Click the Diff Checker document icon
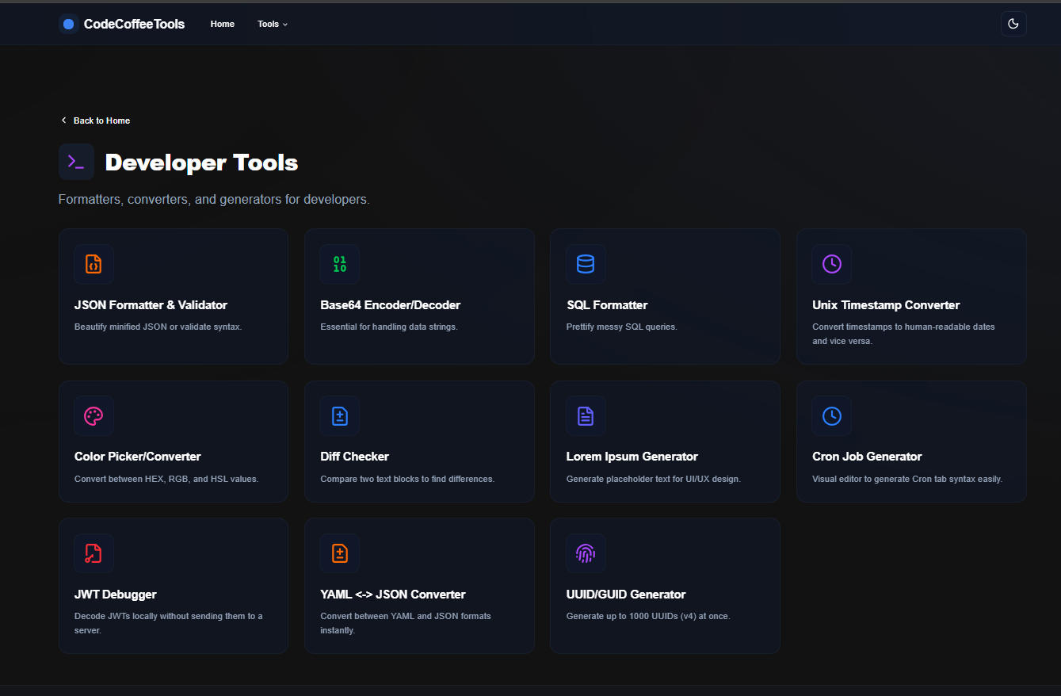The height and width of the screenshot is (696, 1061). click(339, 415)
